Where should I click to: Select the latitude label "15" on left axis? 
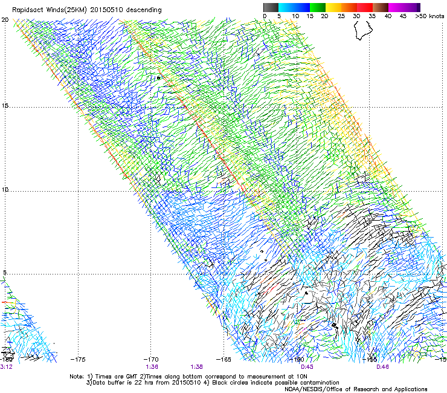point(5,106)
